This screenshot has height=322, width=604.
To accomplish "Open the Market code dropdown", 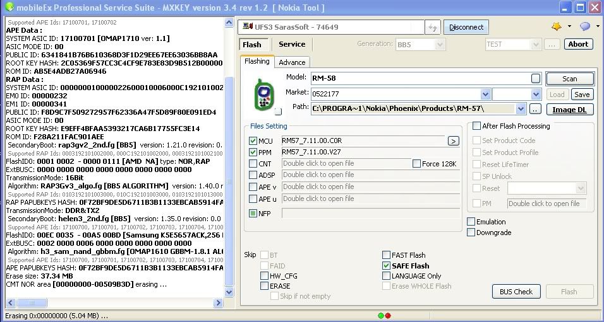I will (485, 94).
